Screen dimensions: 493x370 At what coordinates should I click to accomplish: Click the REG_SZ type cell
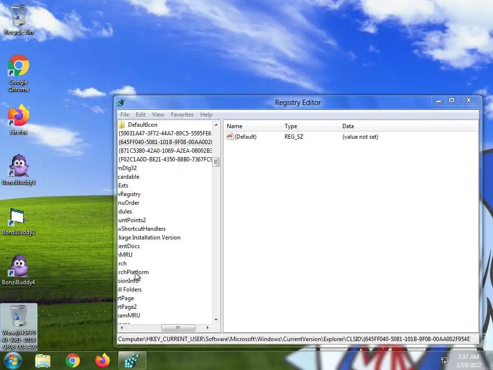pos(294,136)
